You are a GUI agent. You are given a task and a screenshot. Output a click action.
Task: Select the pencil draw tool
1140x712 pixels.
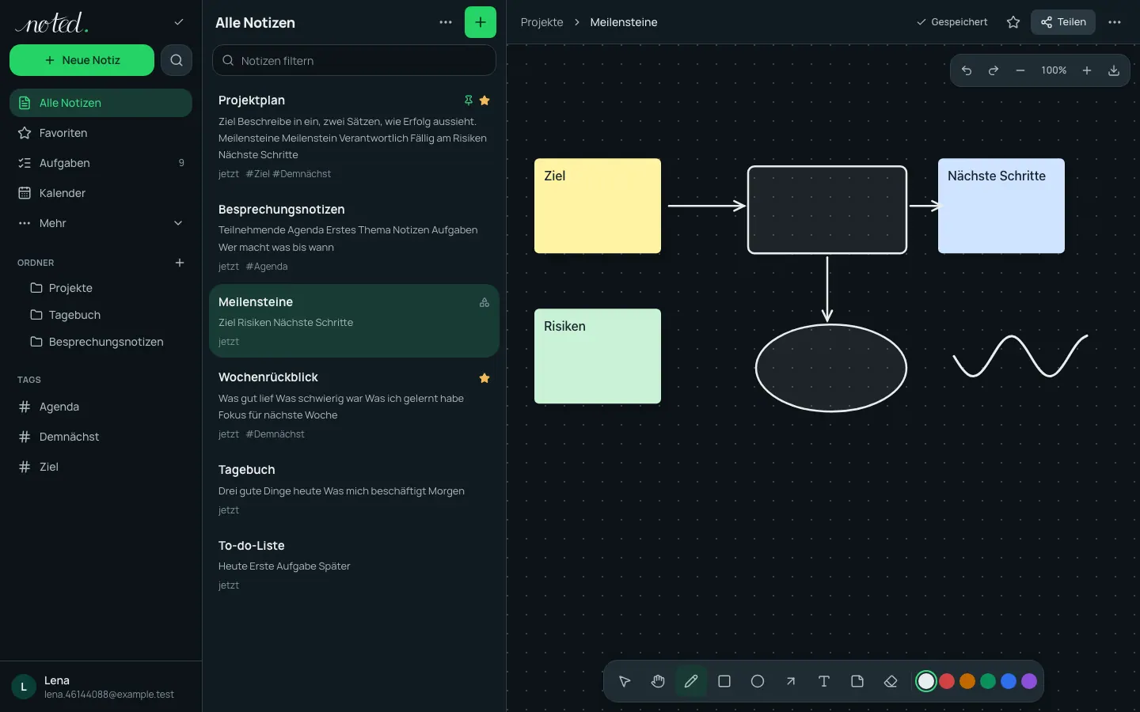tap(691, 681)
